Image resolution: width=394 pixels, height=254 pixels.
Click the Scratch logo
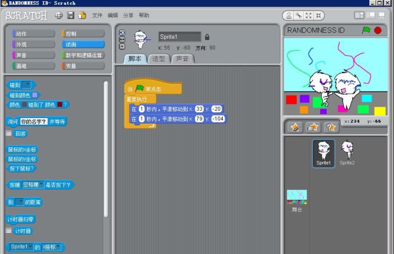point(26,15)
